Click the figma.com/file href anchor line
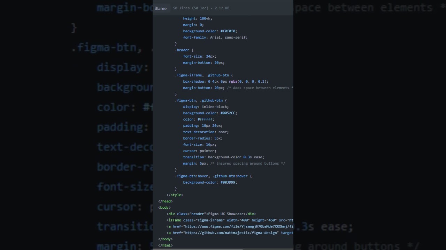 point(230,226)
